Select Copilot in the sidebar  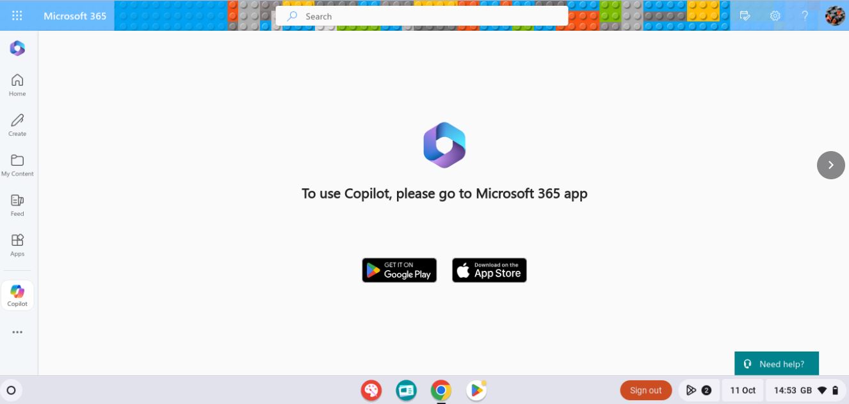[17, 296]
